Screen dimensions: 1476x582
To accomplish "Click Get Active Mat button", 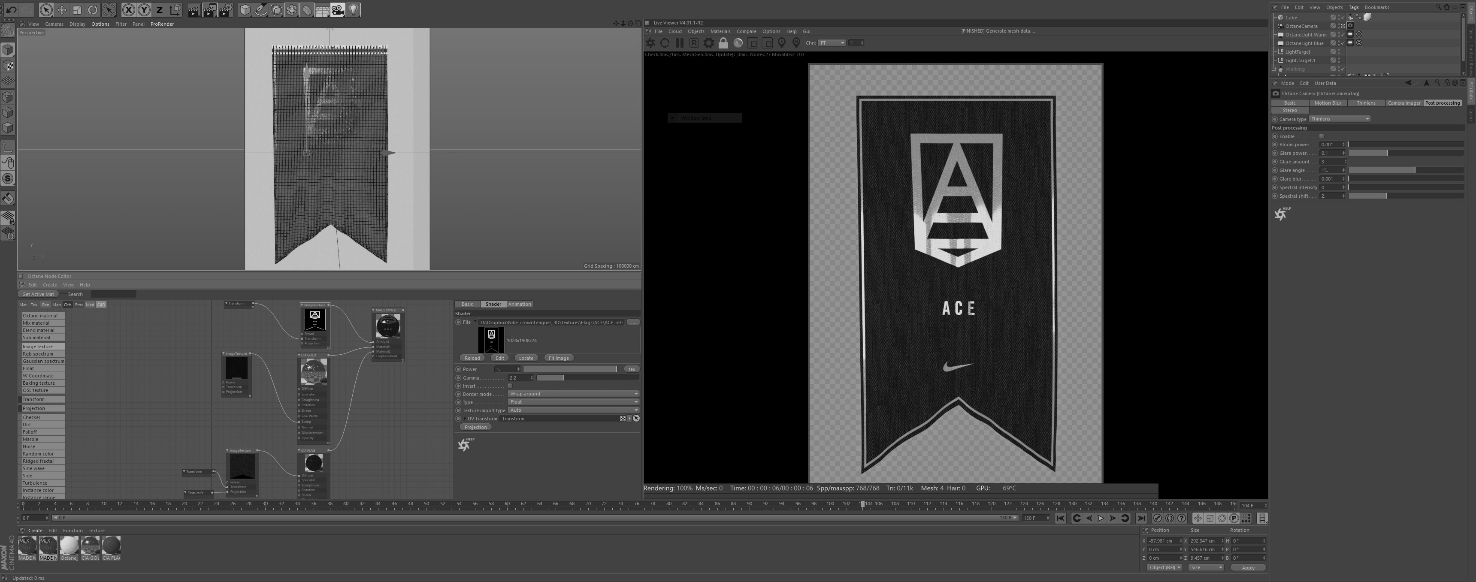I will (38, 295).
